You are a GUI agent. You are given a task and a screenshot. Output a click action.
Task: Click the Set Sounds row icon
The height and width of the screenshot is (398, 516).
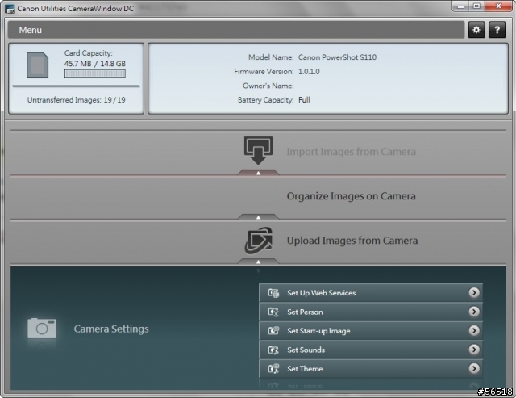[273, 350]
